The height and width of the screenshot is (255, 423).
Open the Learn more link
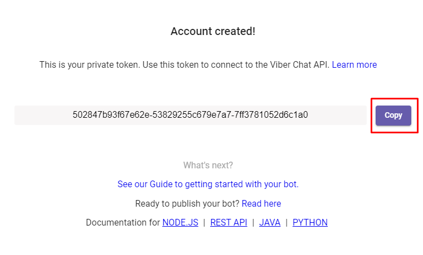(x=354, y=65)
